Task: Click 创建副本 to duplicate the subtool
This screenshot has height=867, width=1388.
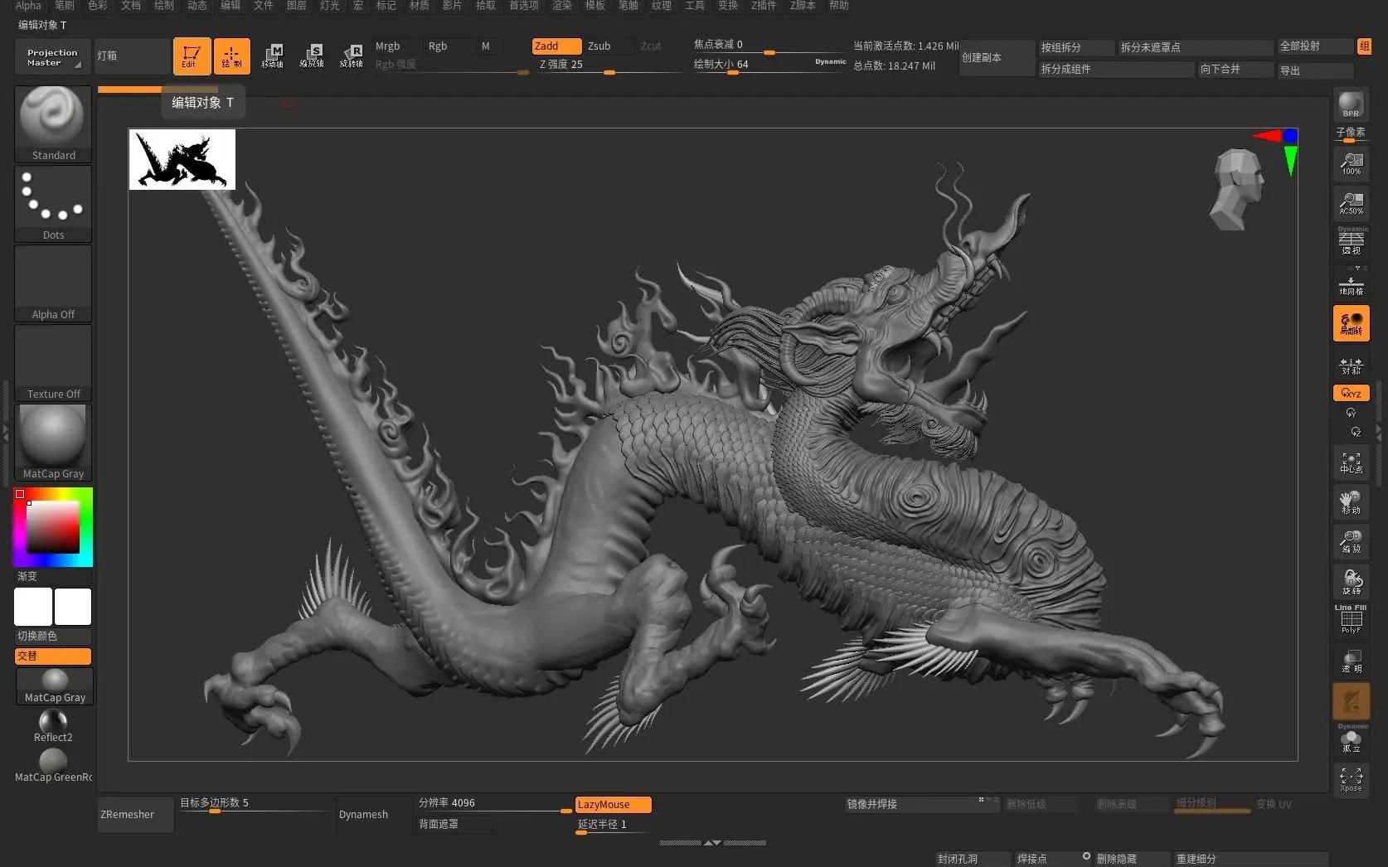Action: coord(995,58)
